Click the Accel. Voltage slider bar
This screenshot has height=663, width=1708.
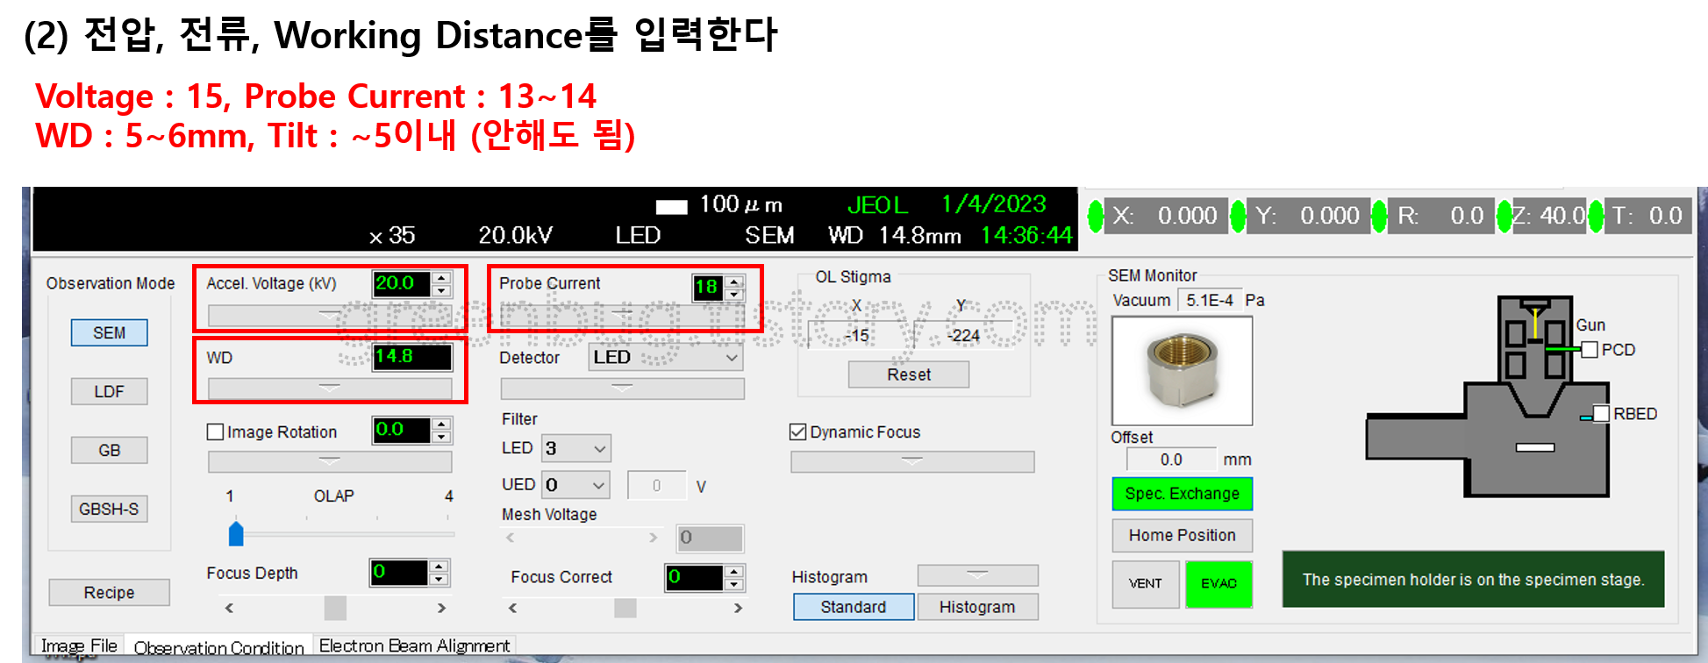click(330, 314)
